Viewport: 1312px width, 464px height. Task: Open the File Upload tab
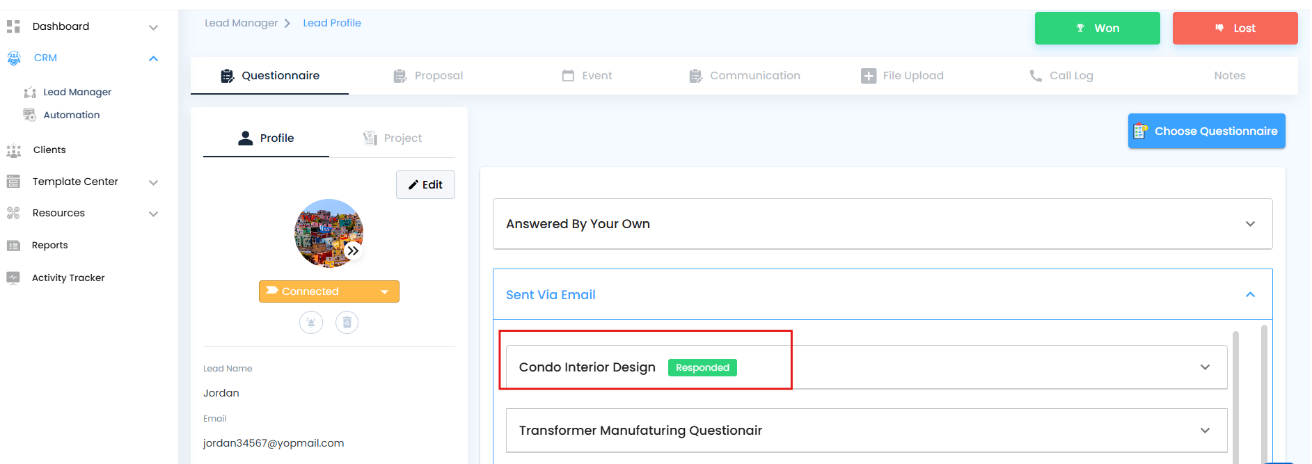(902, 76)
